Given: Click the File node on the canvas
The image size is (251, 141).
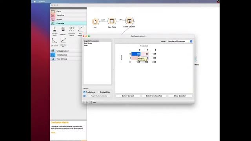Looking at the screenshot, I should coord(95,22).
